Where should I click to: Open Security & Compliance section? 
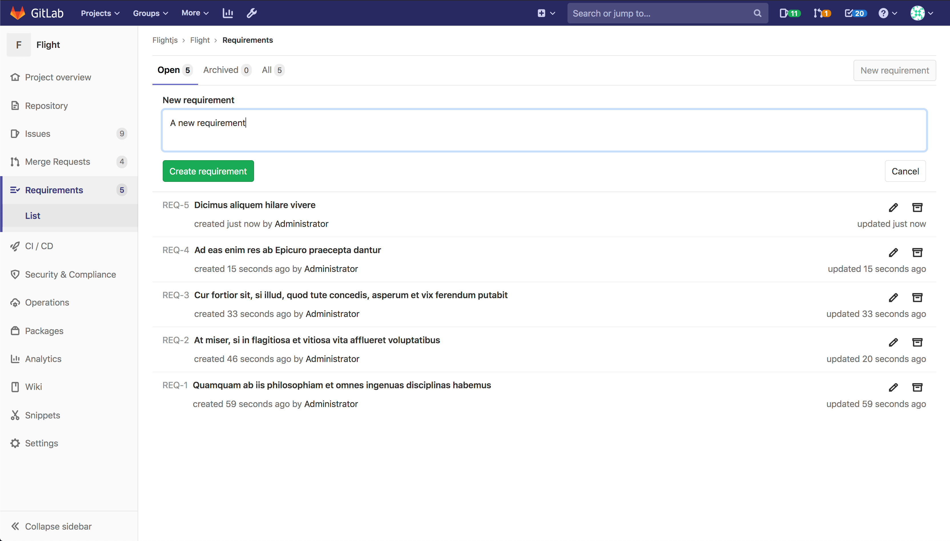(x=70, y=274)
